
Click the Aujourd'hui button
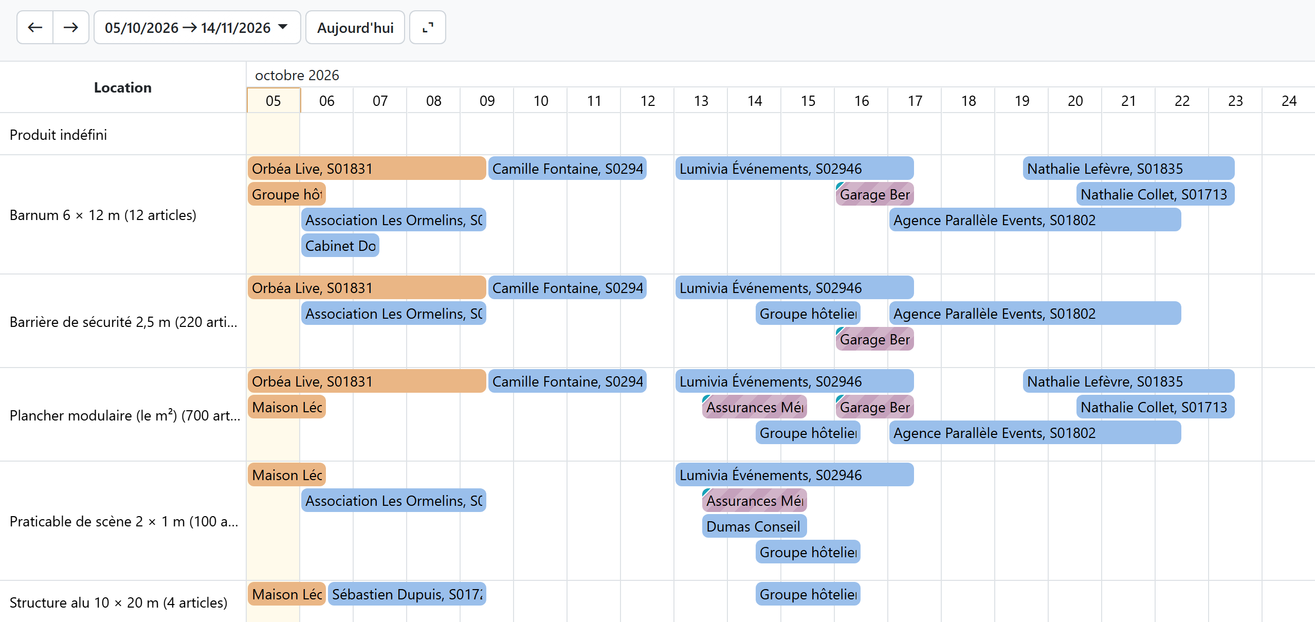click(x=355, y=27)
